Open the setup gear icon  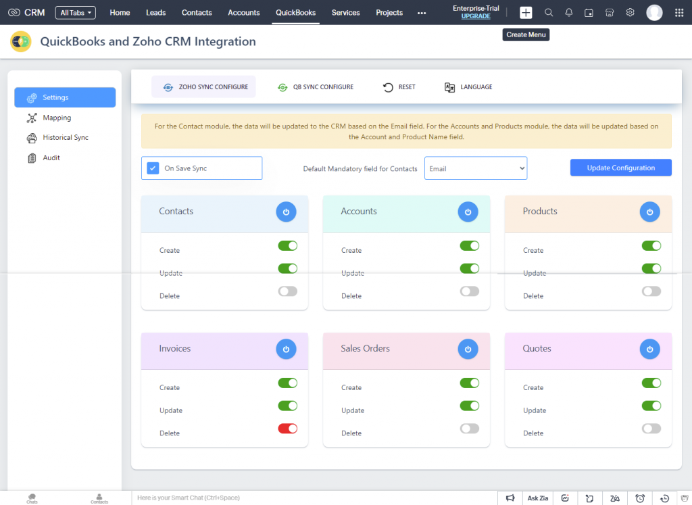point(631,12)
